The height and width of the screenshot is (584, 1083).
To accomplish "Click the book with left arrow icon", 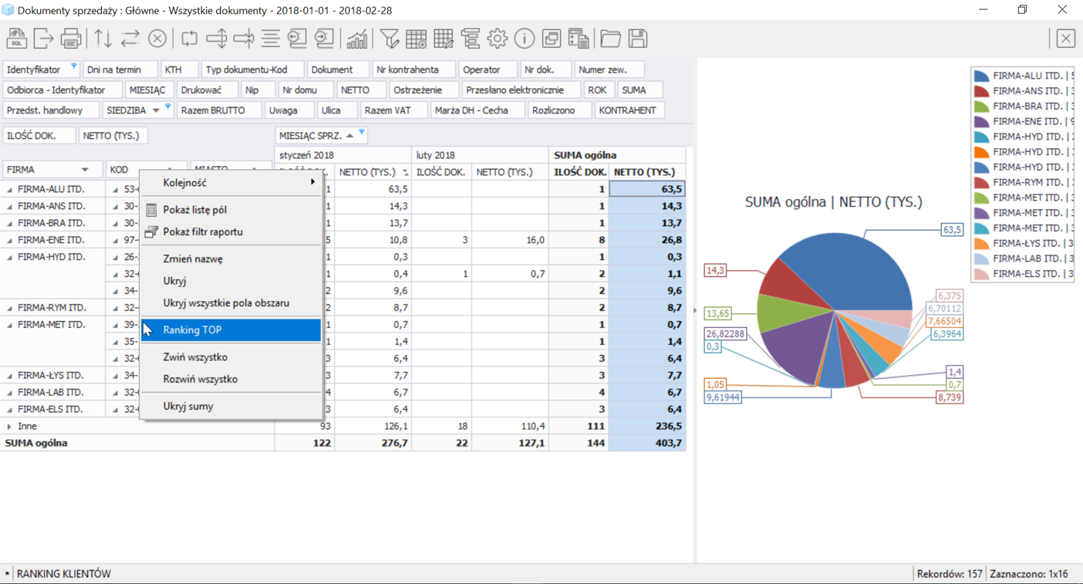I will click(x=298, y=39).
